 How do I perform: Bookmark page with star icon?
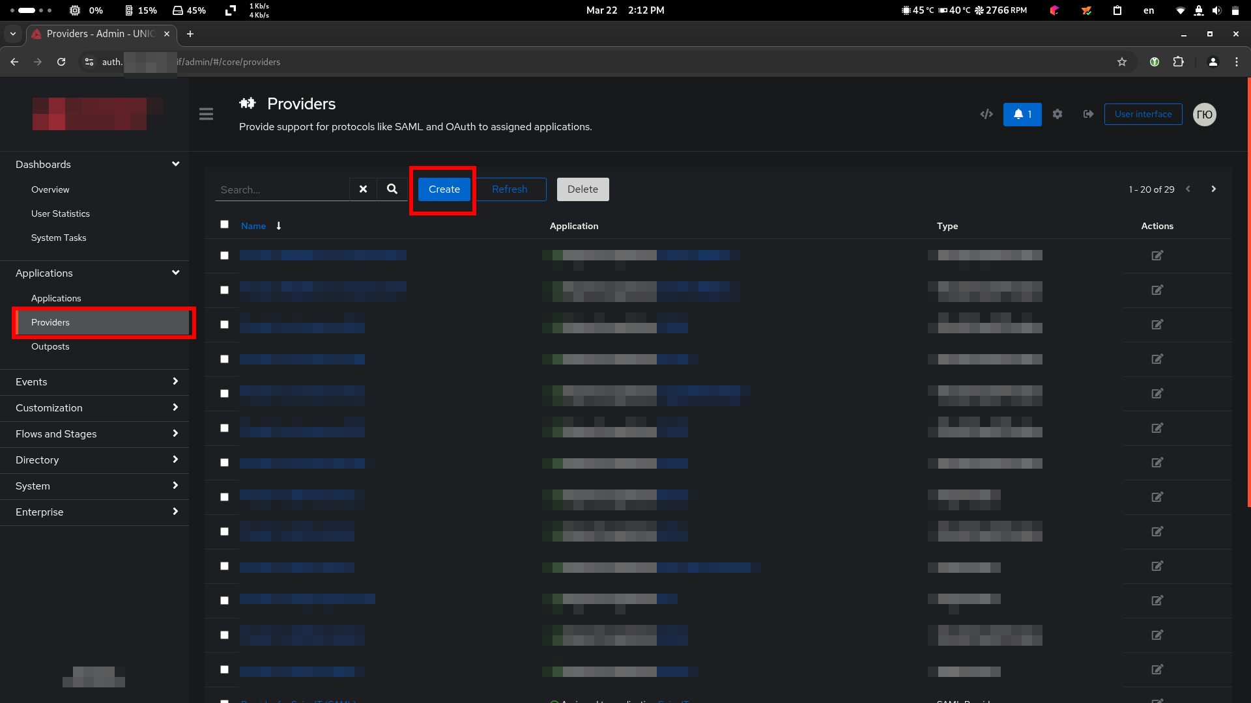point(1121,62)
